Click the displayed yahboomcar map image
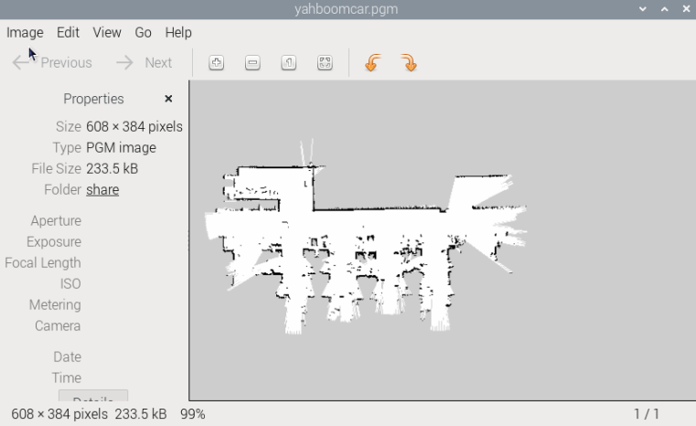Image resolution: width=696 pixels, height=426 pixels. pos(366,238)
